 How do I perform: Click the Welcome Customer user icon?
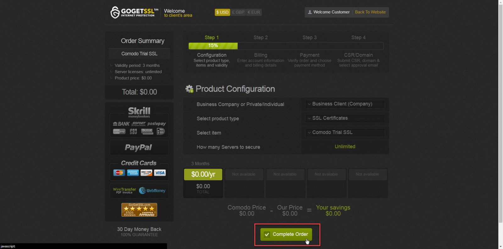coord(310,12)
